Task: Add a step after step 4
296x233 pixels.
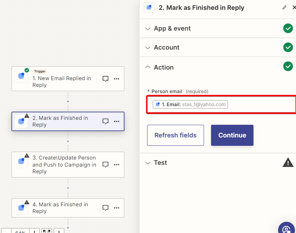Action: (x=68, y=228)
